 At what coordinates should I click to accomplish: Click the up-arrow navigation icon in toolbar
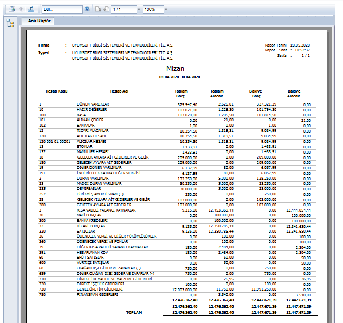21,10
